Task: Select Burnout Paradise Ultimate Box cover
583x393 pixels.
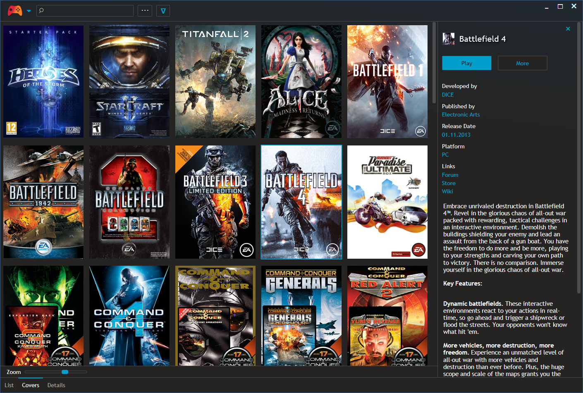Action: (387, 202)
